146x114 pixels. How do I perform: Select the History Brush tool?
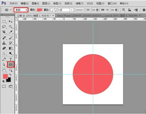click(11, 43)
